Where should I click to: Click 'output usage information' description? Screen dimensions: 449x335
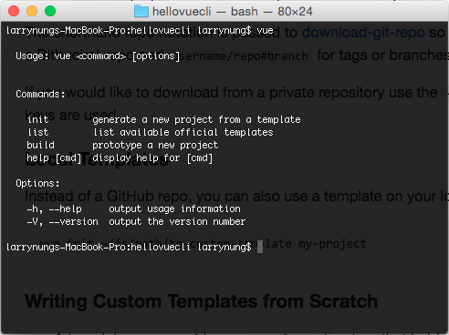174,209
